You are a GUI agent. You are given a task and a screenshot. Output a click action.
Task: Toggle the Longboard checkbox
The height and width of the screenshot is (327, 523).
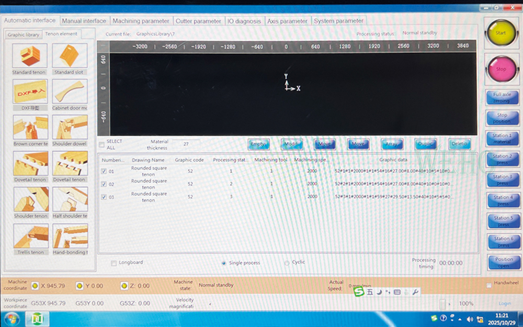pos(114,263)
